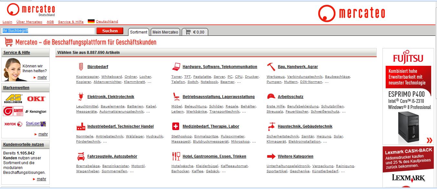The height and width of the screenshot is (189, 437).
Task: Click the red Suchen button
Action: pyautogui.click(x=110, y=31)
